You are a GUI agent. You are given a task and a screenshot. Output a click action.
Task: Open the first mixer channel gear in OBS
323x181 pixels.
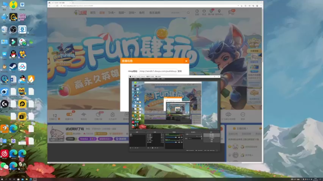(x=182, y=137)
